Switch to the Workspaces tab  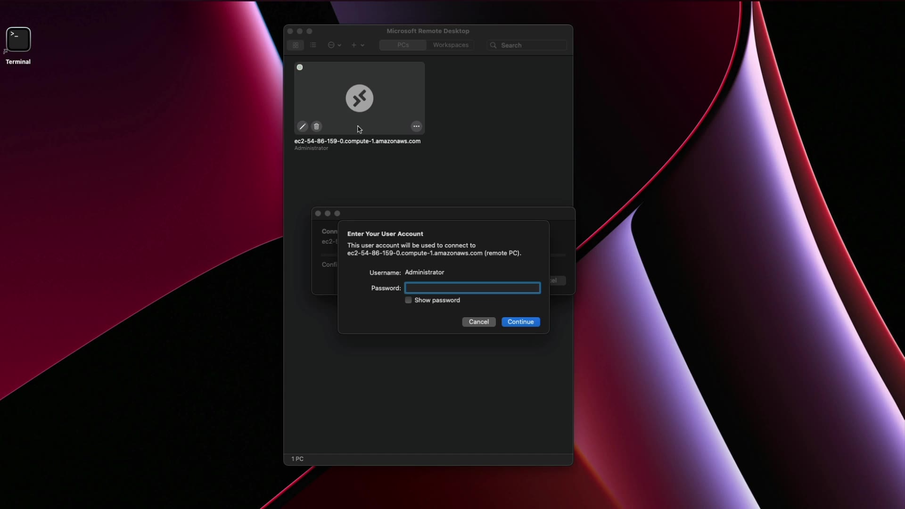[x=451, y=45]
